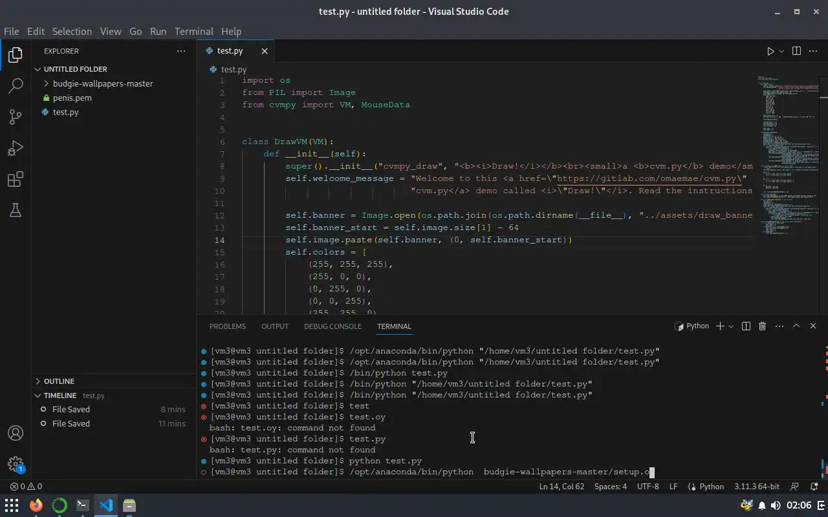The image size is (828, 517).
Task: Select interpreter 3.11.3 64-bit
Action: [x=757, y=487]
